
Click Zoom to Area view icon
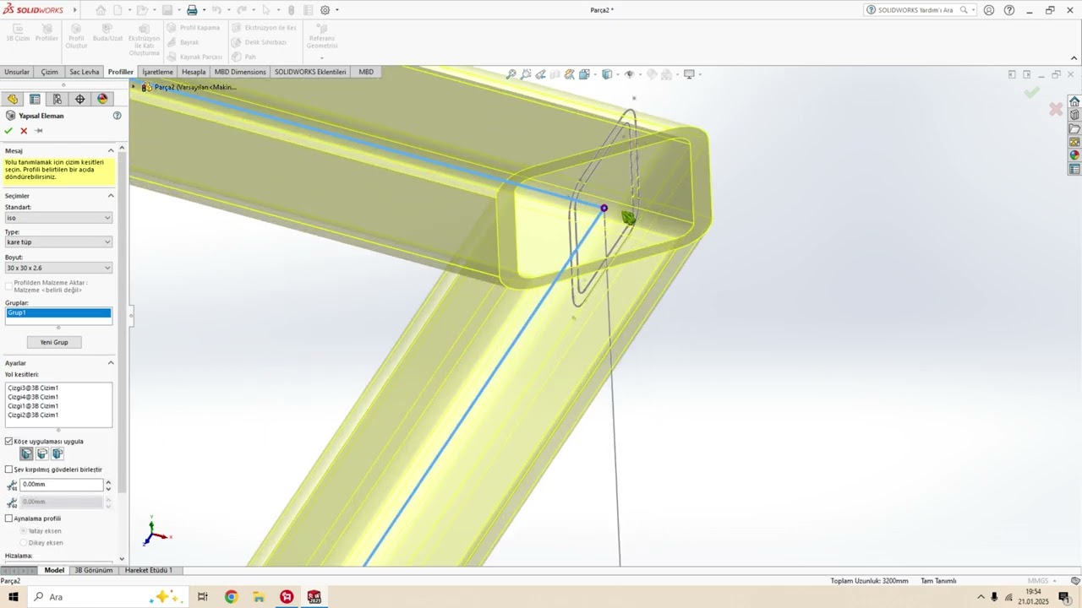pos(526,74)
